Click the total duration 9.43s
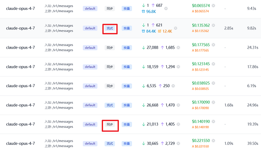This screenshot has height=152, width=261. tap(252, 8)
